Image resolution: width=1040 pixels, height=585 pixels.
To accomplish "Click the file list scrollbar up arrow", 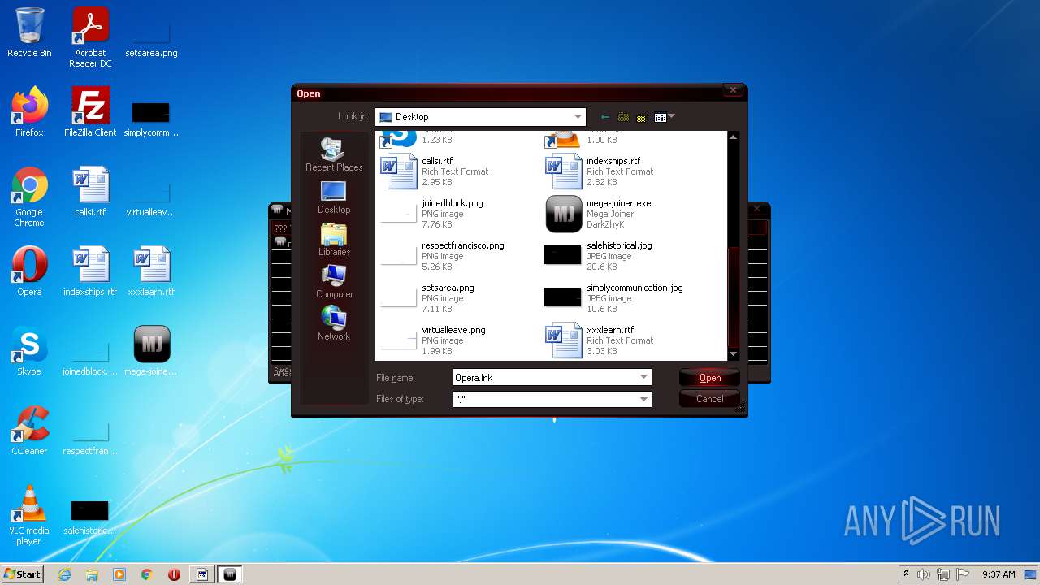I will [x=734, y=137].
